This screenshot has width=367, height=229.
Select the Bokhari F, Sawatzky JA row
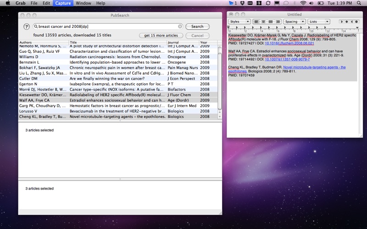click(x=118, y=67)
